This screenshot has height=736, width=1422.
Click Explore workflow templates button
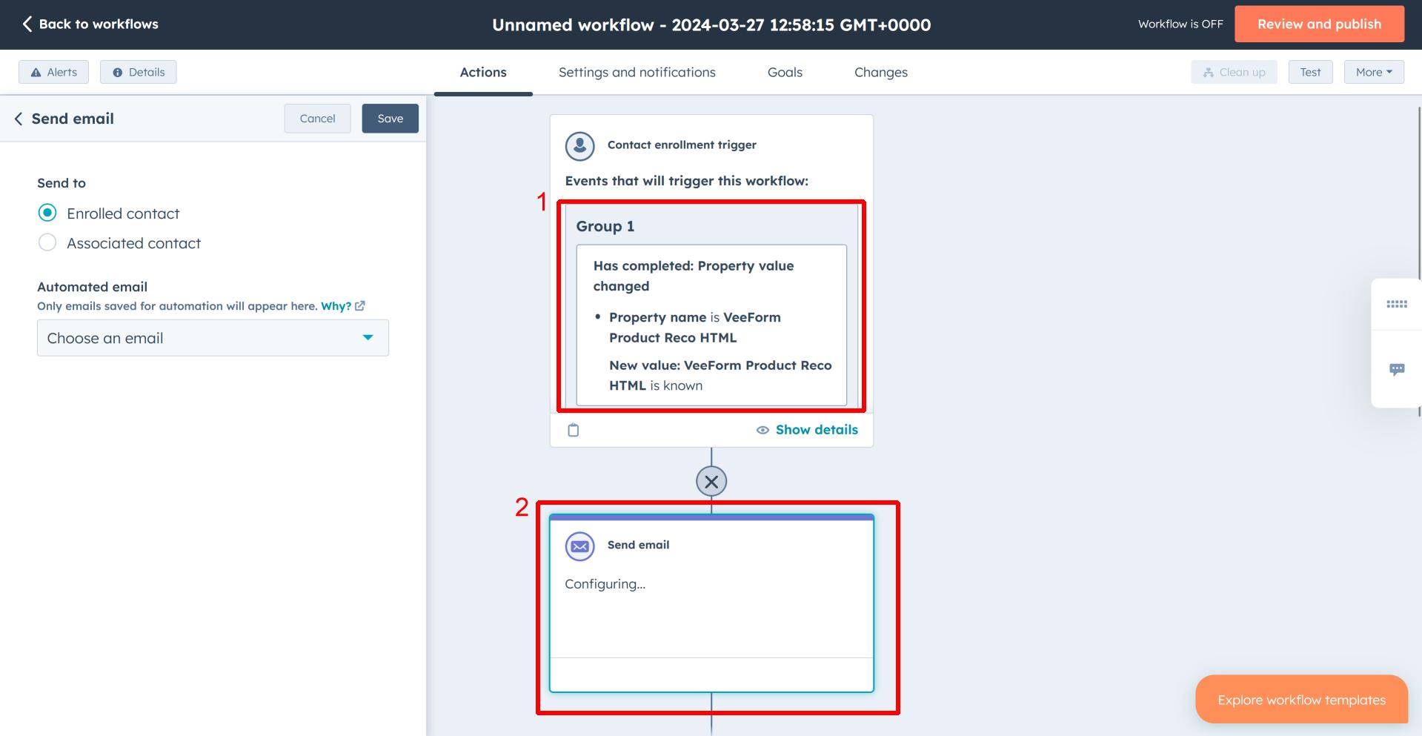click(1301, 700)
